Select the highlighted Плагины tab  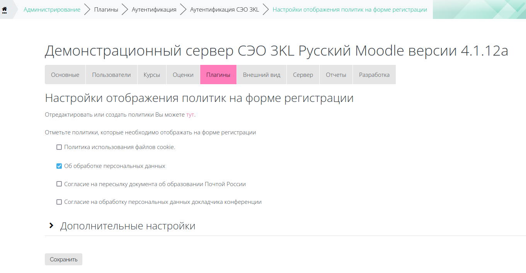(218, 75)
